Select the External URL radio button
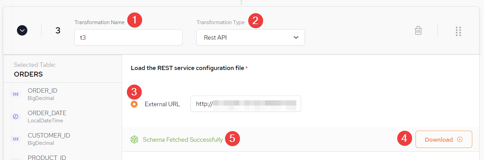This screenshot has width=484, height=160. coord(134,104)
